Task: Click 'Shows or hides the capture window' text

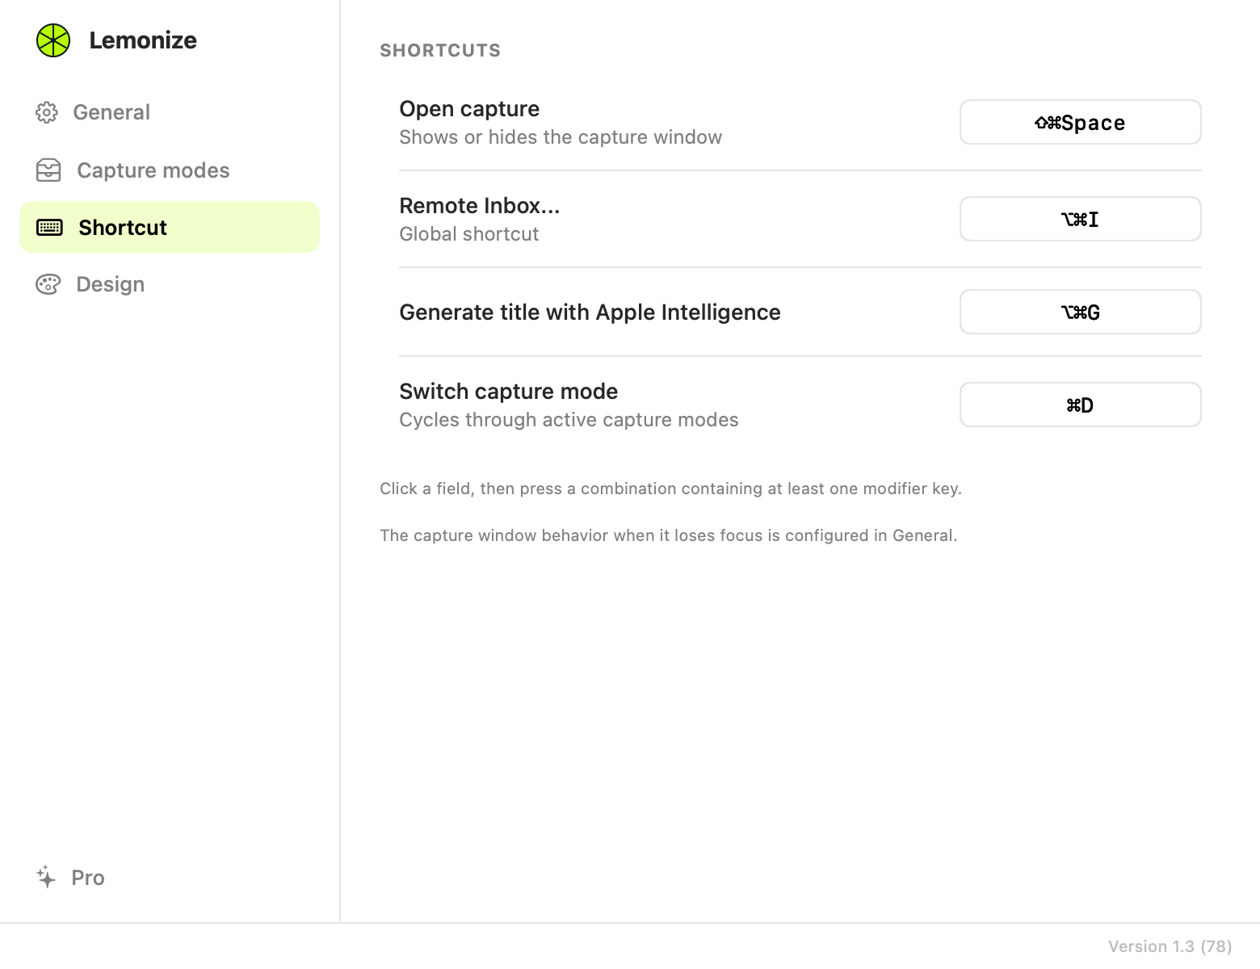Action: 561,137
